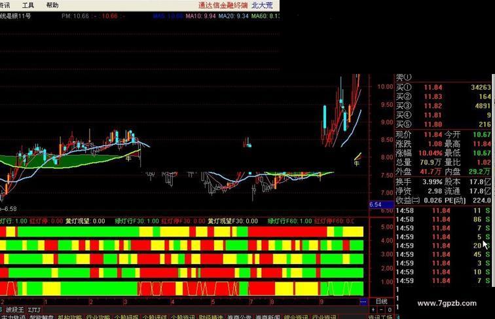Image resolution: width=495 pixels, height=319 pixels.
Task: Select the 14:59 tick with volume 10
Action: point(443,272)
